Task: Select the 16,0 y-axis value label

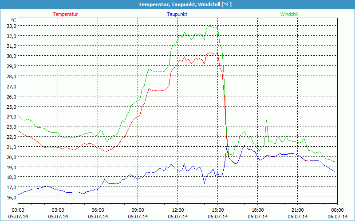Action: pos(11,197)
